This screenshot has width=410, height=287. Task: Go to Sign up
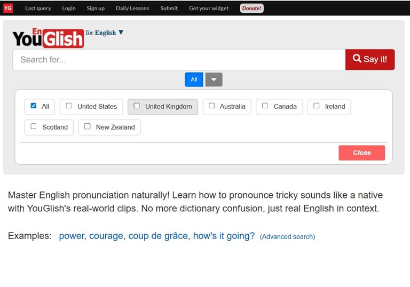click(96, 9)
